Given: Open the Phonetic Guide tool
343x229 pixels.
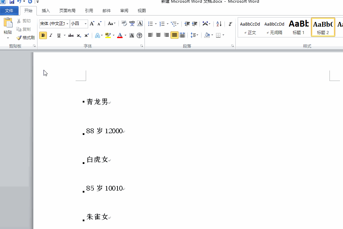Looking at the screenshot, I should click(x=132, y=24).
